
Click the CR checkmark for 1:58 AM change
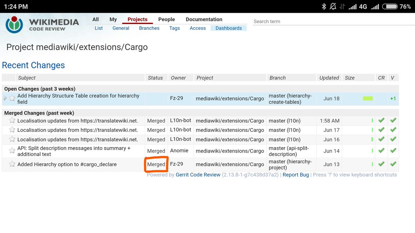[x=381, y=120]
